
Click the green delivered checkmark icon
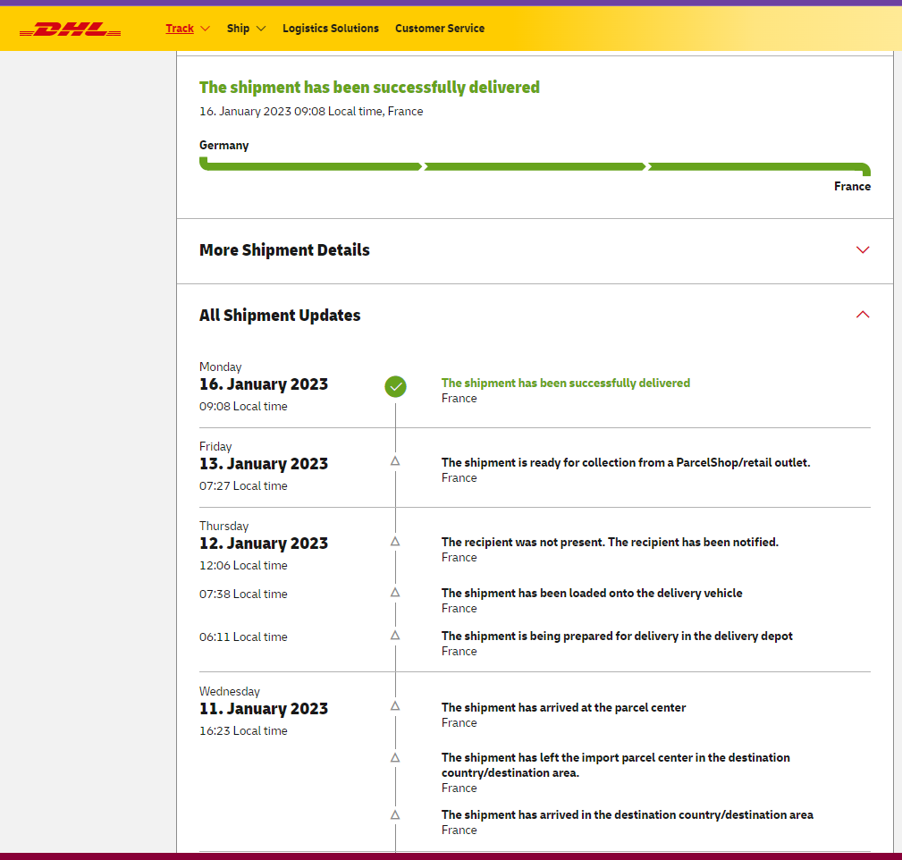(x=395, y=386)
